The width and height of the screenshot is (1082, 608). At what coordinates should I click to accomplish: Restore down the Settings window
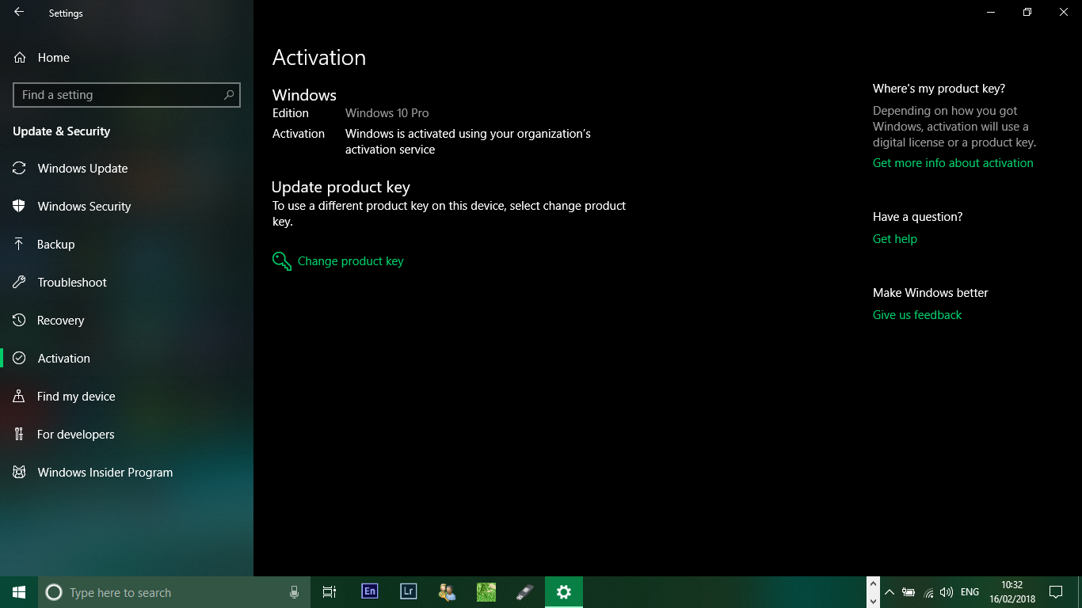coord(1027,13)
